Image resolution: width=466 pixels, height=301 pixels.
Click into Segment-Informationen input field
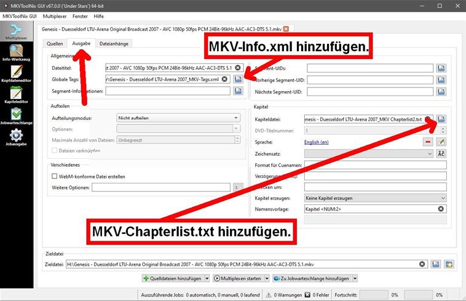click(168, 90)
